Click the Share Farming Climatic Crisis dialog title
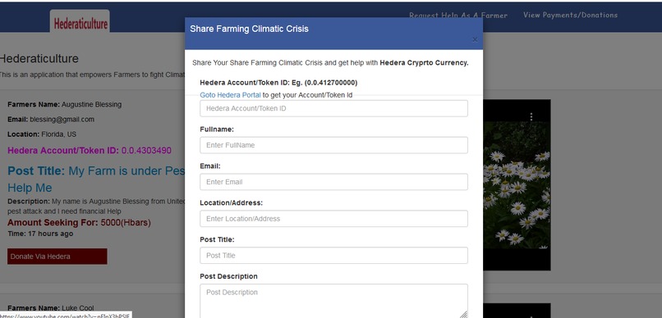This screenshot has width=662, height=318. click(249, 29)
